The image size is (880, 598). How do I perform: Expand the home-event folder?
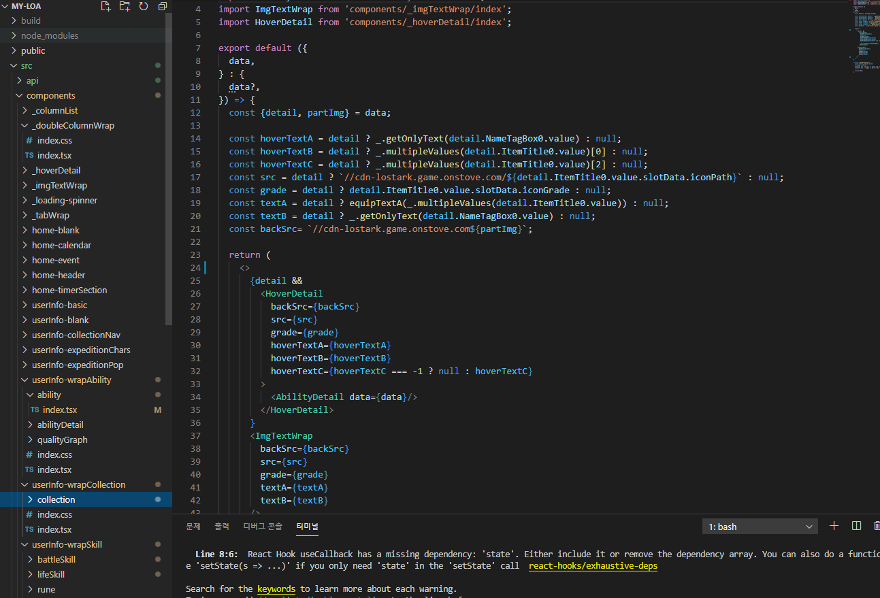point(84,260)
